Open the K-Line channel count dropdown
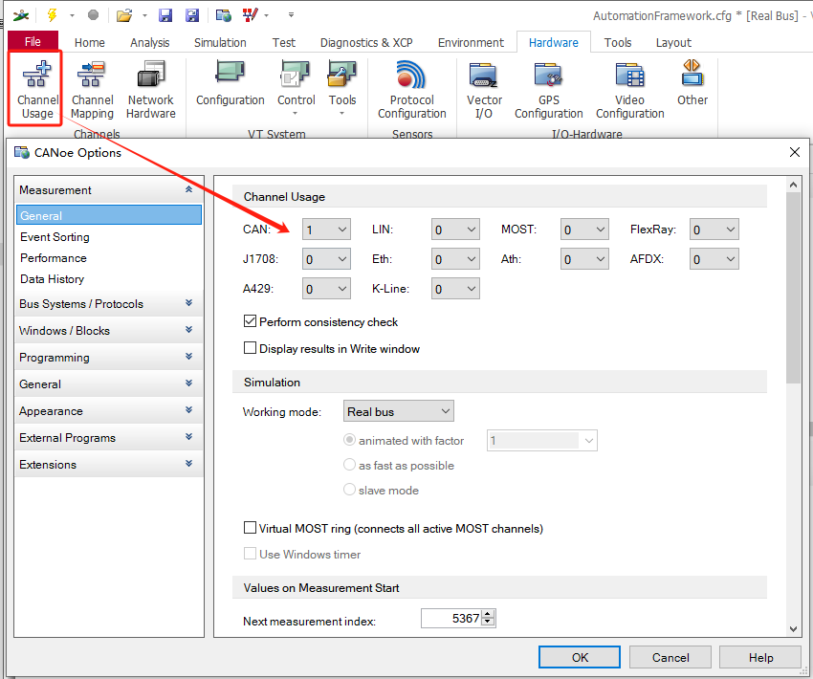Screen dimensions: 813x679 [455, 289]
